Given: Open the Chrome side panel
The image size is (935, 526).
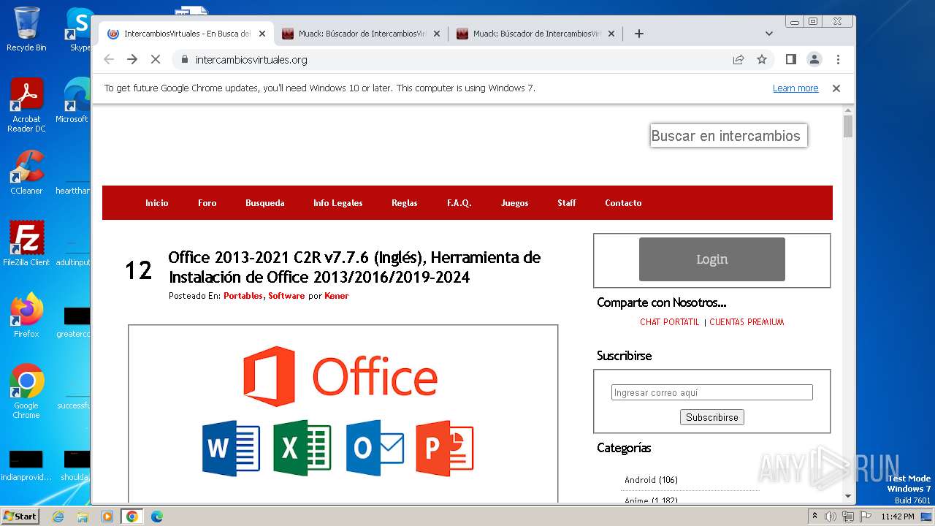Looking at the screenshot, I should (791, 59).
